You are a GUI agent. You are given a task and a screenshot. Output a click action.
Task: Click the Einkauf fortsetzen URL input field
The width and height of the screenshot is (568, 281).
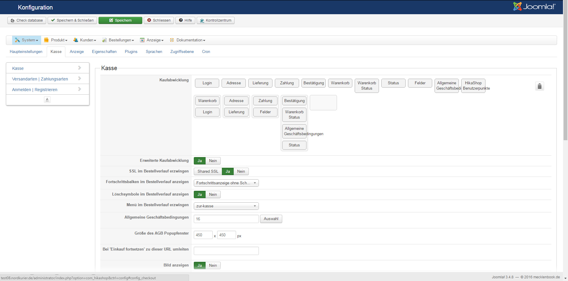point(226,251)
